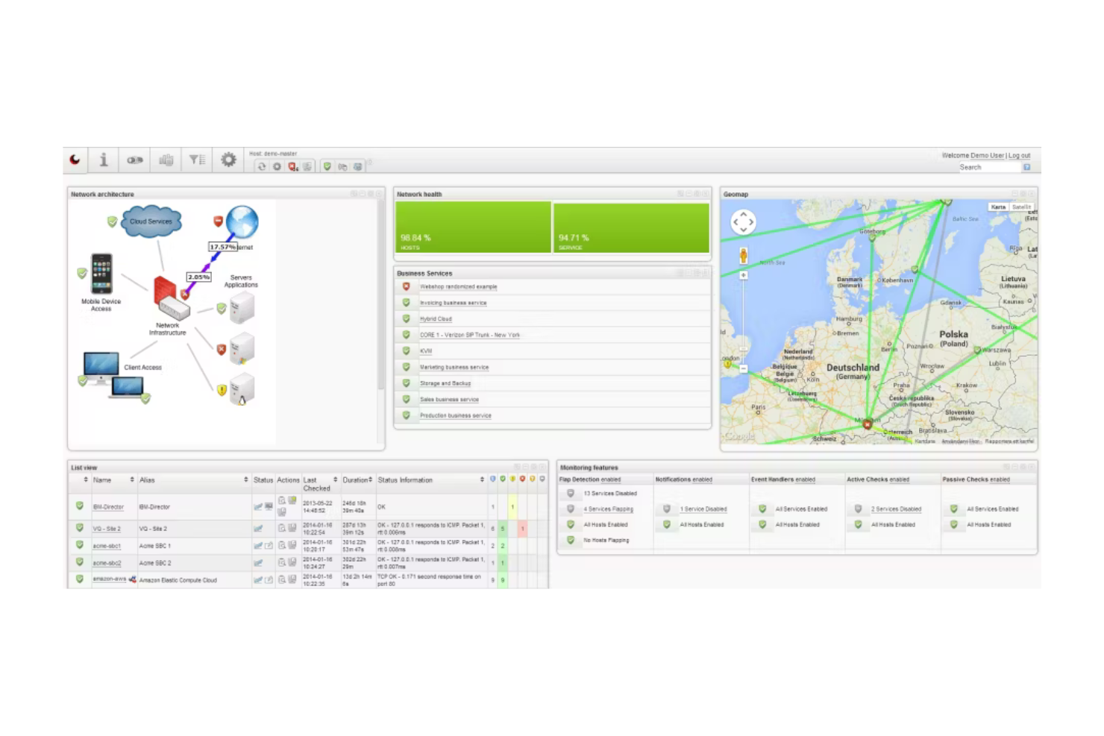Click the Mobile Device Access phone icon
This screenshot has height=736, width=1104.
(x=102, y=274)
